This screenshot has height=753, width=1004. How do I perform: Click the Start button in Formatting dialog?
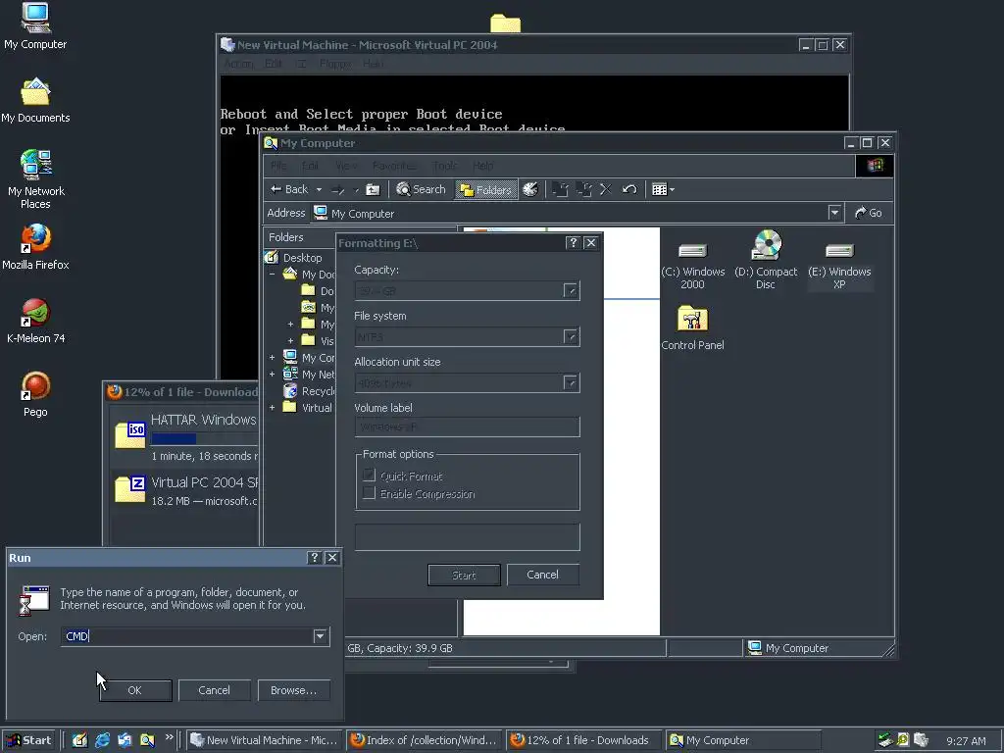point(464,575)
